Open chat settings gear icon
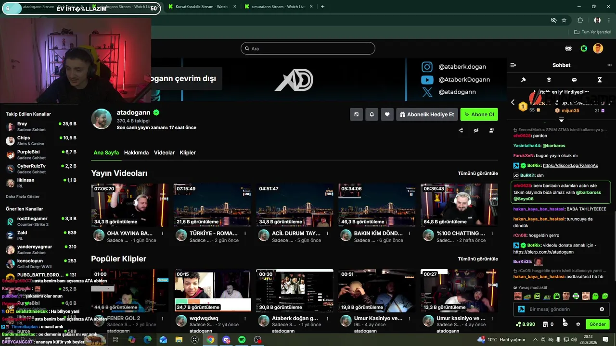This screenshot has height=346, width=616. point(578,324)
